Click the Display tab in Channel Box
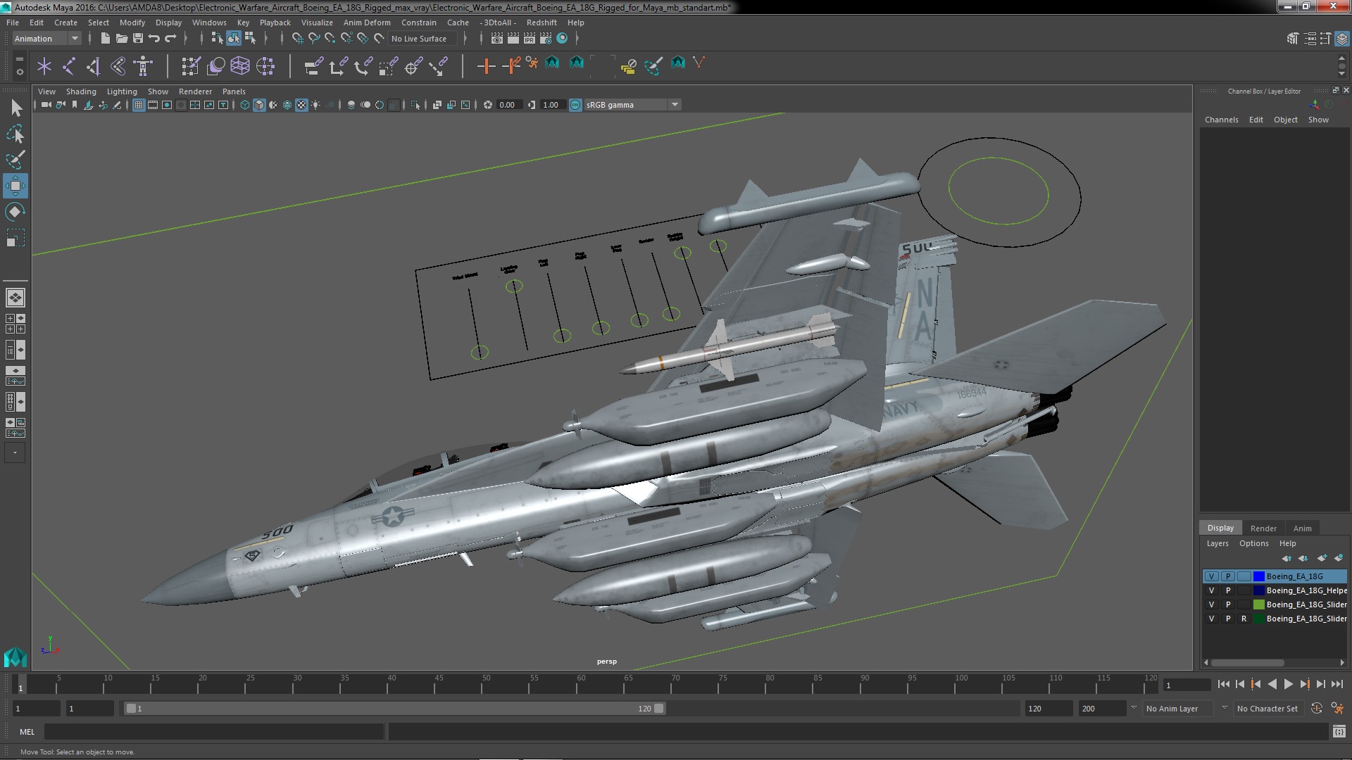This screenshot has height=760, width=1352. (1219, 527)
